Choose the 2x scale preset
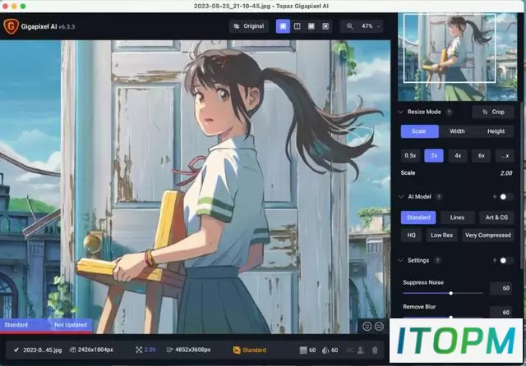 pos(434,156)
